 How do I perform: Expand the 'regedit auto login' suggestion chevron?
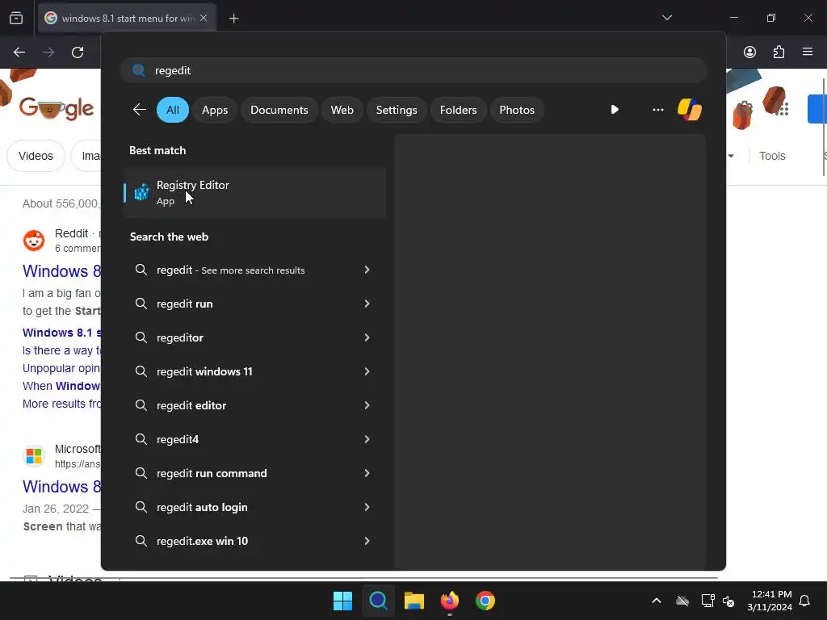(367, 507)
